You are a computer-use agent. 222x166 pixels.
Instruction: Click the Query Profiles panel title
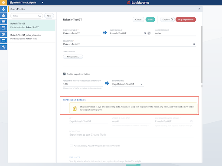[x=17, y=9]
